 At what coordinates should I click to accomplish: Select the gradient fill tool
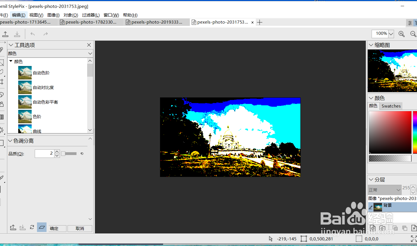click(2, 117)
